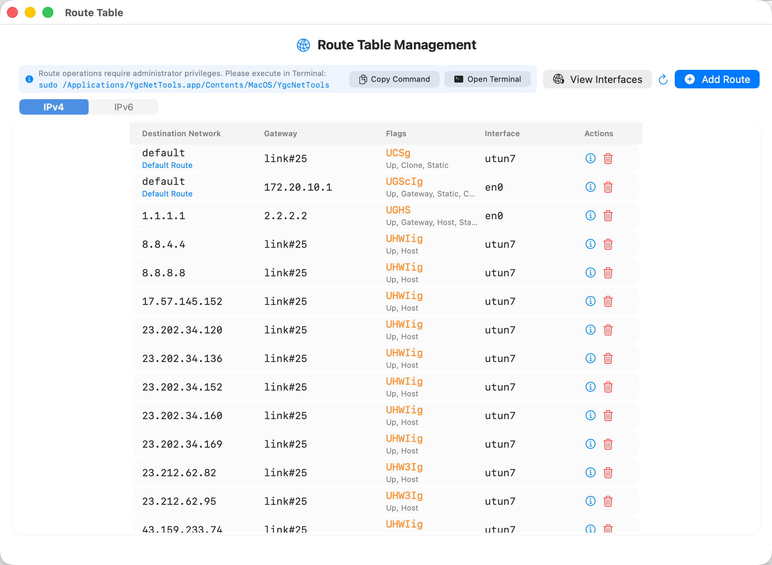Show info for default utun7 route
This screenshot has height=565, width=772.
pyautogui.click(x=590, y=159)
